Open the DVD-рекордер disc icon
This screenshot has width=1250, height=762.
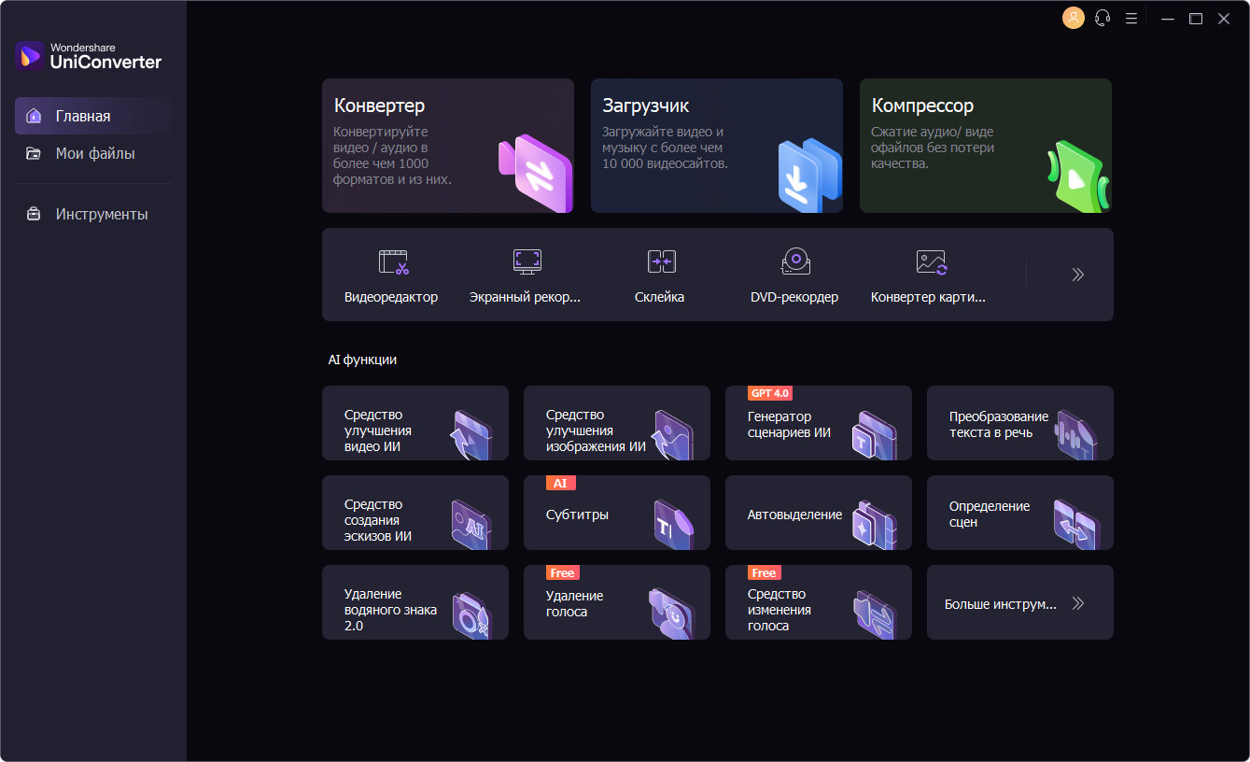(795, 261)
